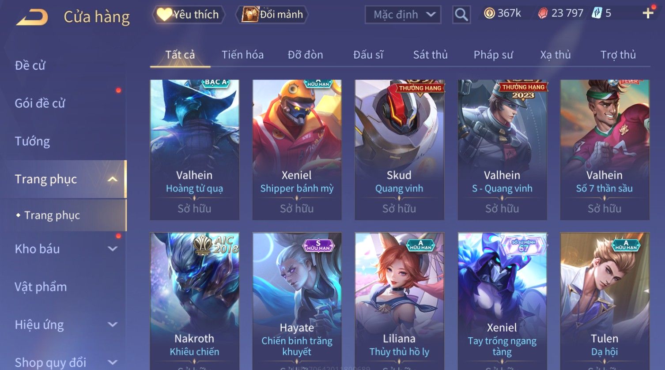Open the search magnifier icon

click(x=461, y=15)
